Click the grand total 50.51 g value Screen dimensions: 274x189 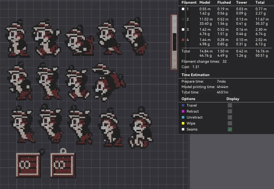[x=261, y=56]
